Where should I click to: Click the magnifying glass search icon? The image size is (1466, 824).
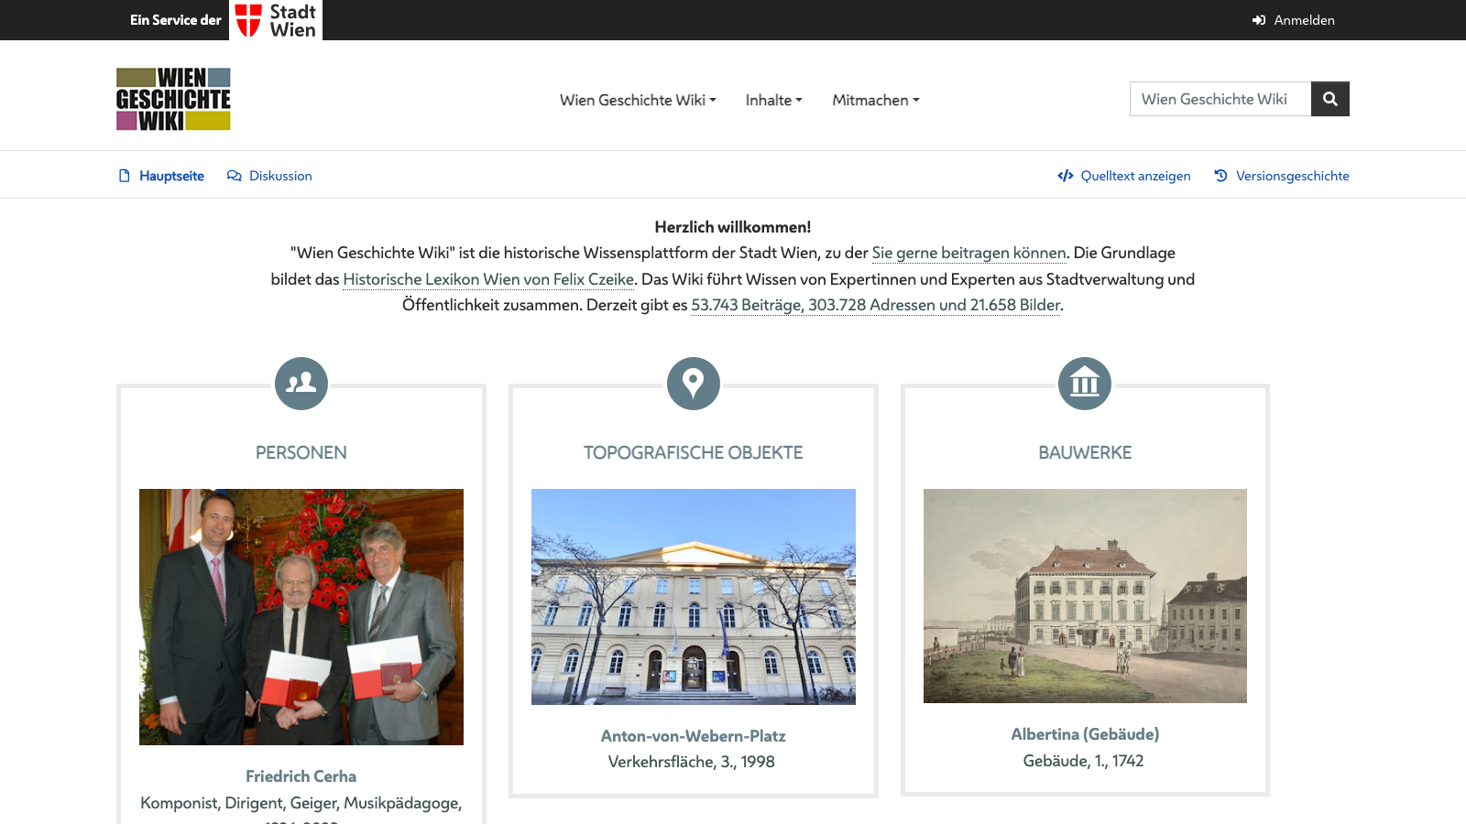click(x=1329, y=99)
